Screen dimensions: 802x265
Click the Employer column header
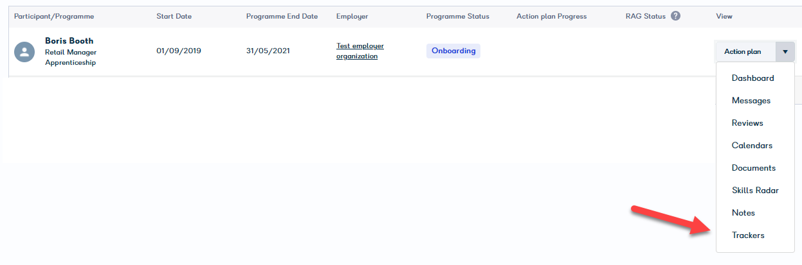352,17
